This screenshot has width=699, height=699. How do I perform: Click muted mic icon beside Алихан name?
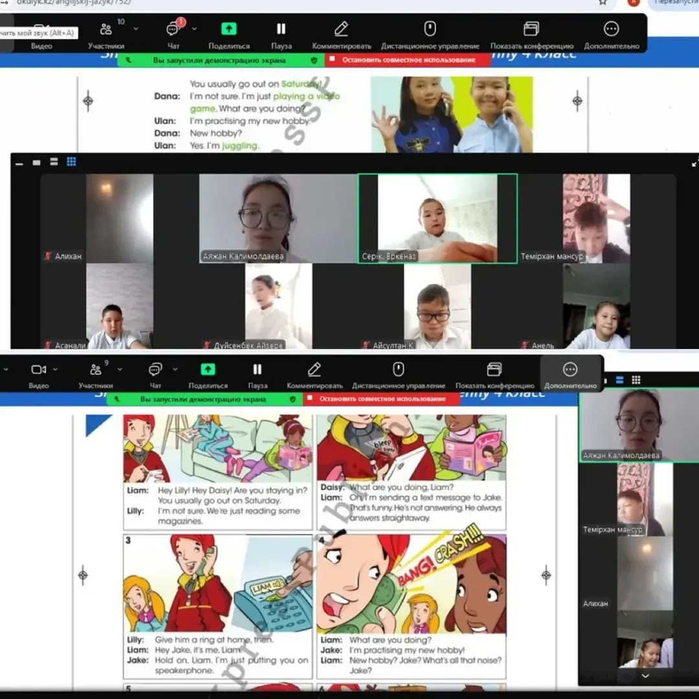(48, 256)
